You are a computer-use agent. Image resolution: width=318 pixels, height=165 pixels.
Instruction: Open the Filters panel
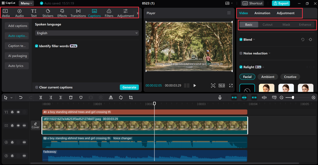[x=109, y=13]
